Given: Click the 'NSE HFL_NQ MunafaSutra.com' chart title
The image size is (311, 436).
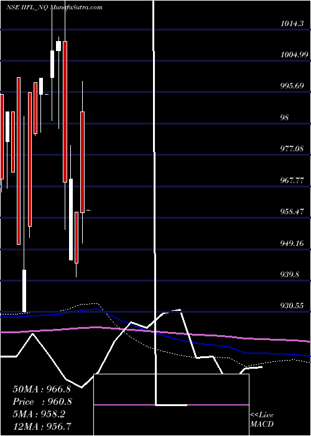Looking at the screenshot, I should (55, 7).
